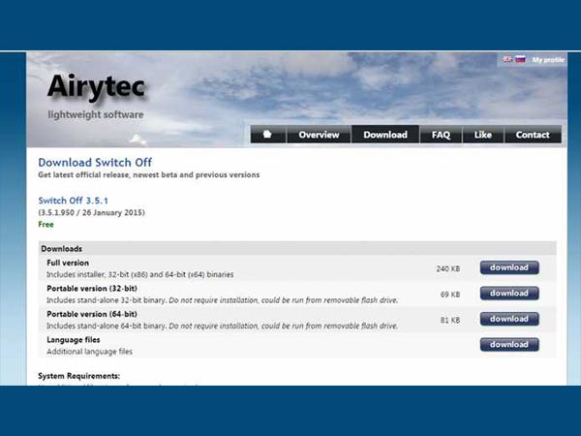Open the Overview tab
The height and width of the screenshot is (436, 581).
(319, 135)
